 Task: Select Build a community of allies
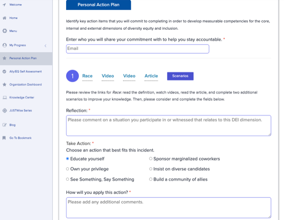click(x=150, y=179)
